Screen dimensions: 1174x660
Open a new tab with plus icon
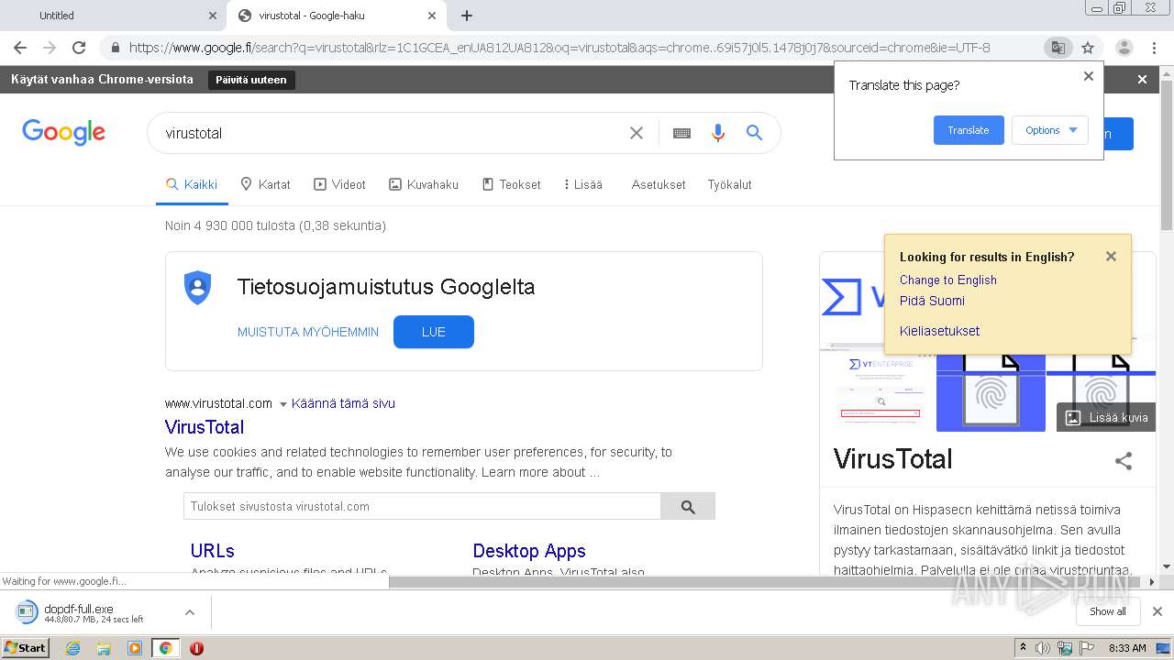[467, 16]
